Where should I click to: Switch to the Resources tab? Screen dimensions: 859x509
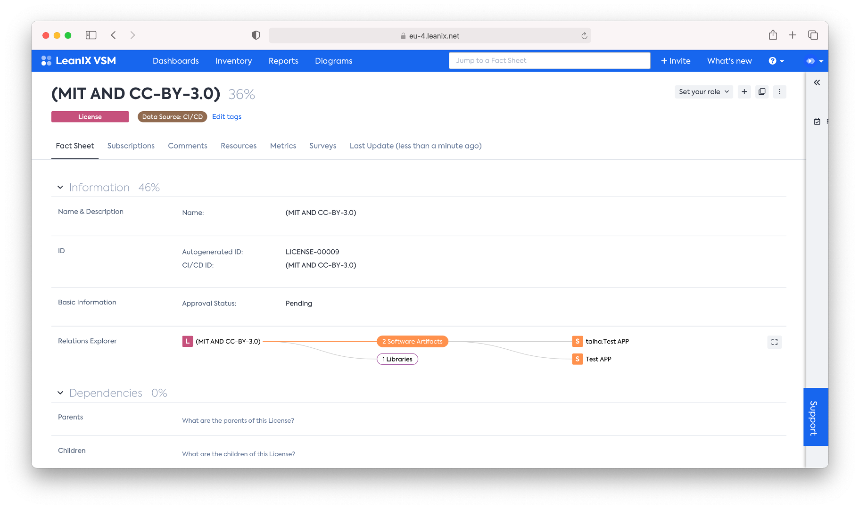(239, 146)
